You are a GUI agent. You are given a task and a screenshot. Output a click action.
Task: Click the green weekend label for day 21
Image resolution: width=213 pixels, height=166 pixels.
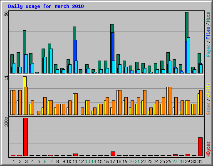[137, 161]
